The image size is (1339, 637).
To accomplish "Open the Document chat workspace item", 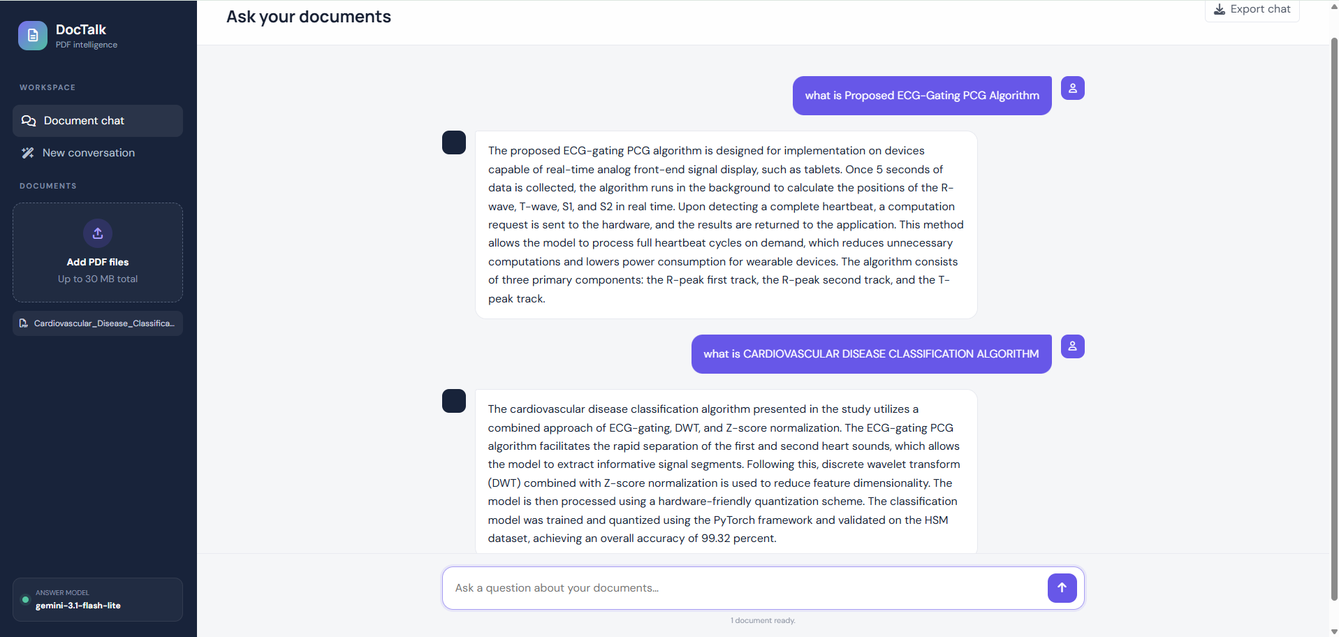I will 98,121.
